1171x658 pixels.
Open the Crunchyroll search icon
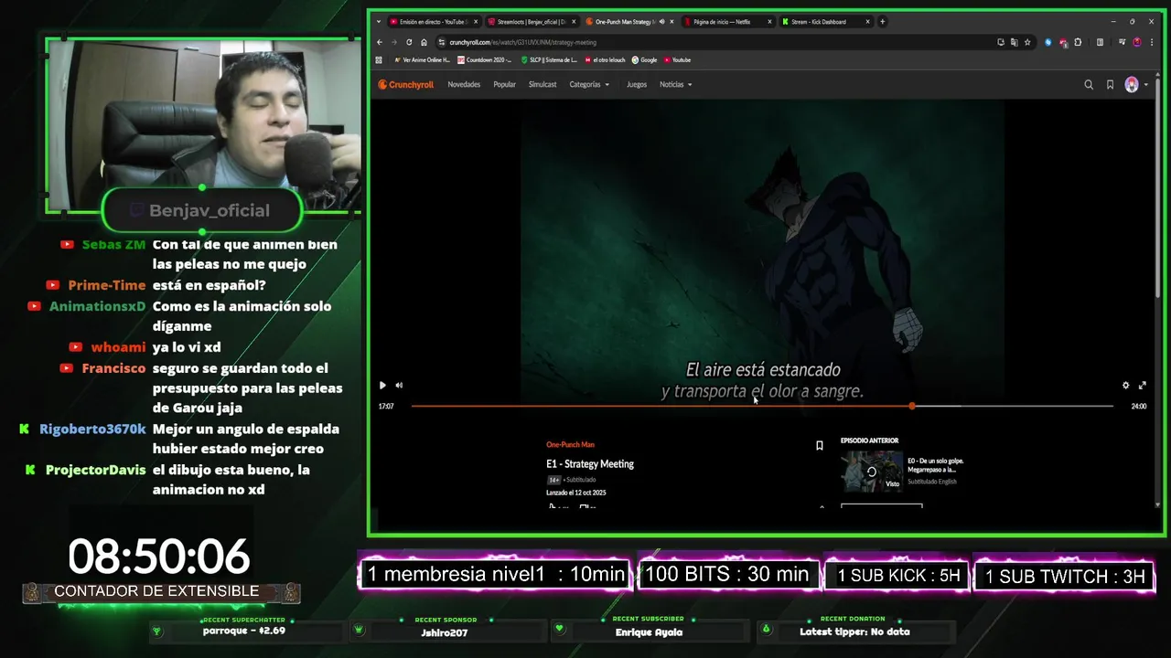pyautogui.click(x=1089, y=85)
